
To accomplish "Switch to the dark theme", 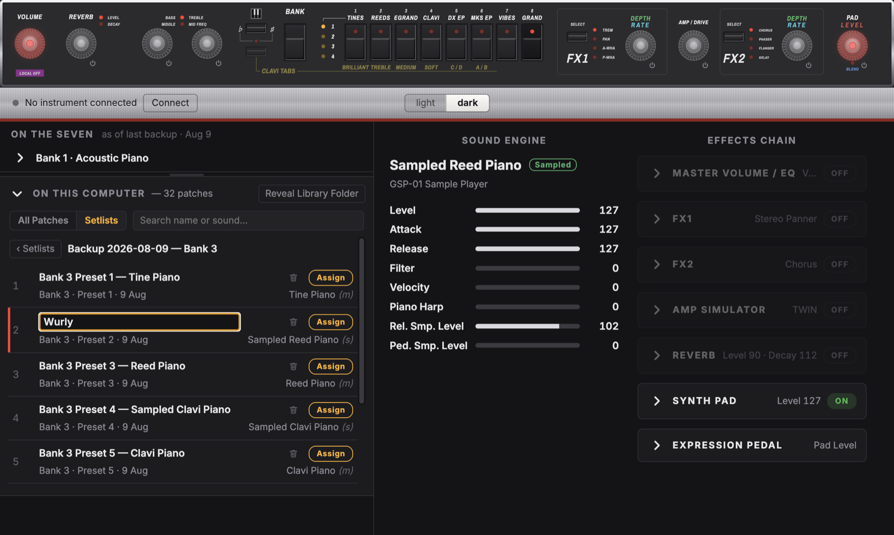I will pyautogui.click(x=467, y=103).
